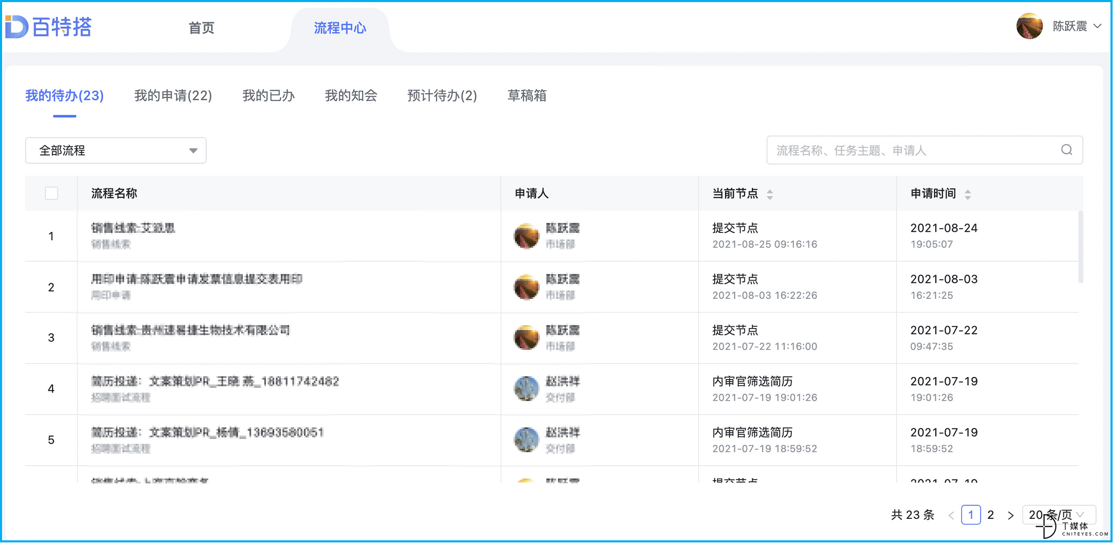The width and height of the screenshot is (1113, 544).
Task: Click the 流程名称 column header
Action: (114, 193)
